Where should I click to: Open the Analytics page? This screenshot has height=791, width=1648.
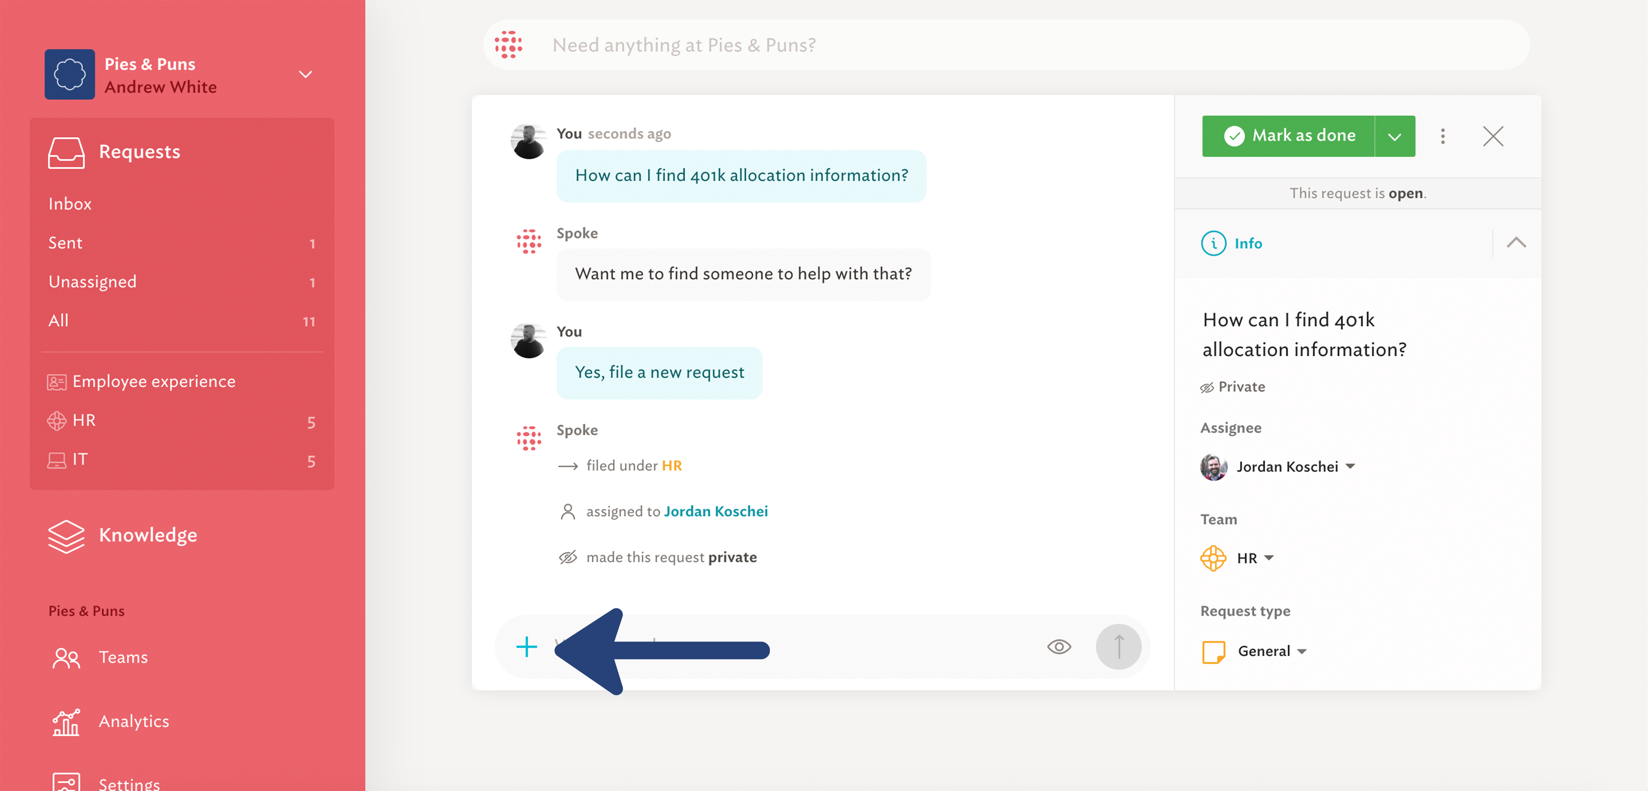pyautogui.click(x=134, y=721)
